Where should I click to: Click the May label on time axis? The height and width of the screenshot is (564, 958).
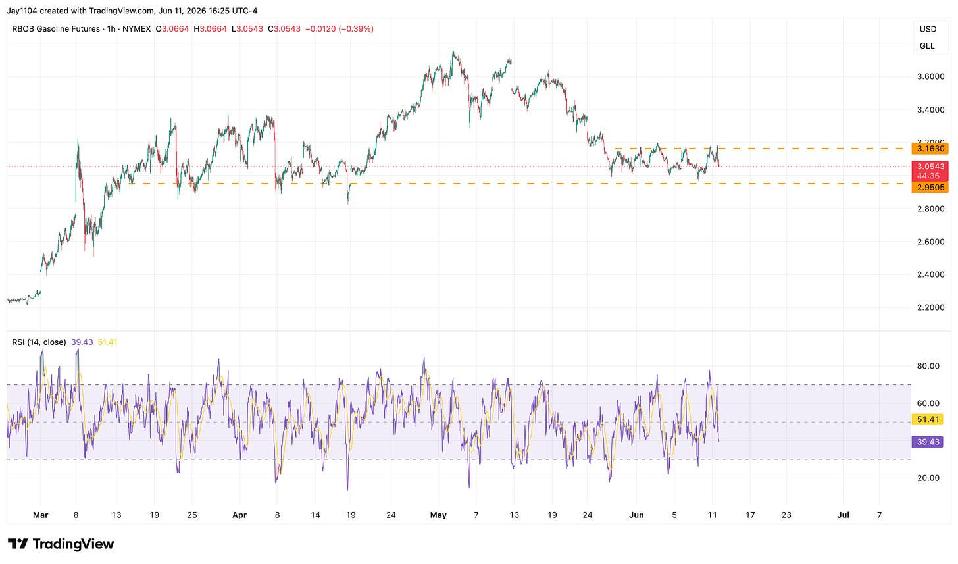tap(438, 515)
